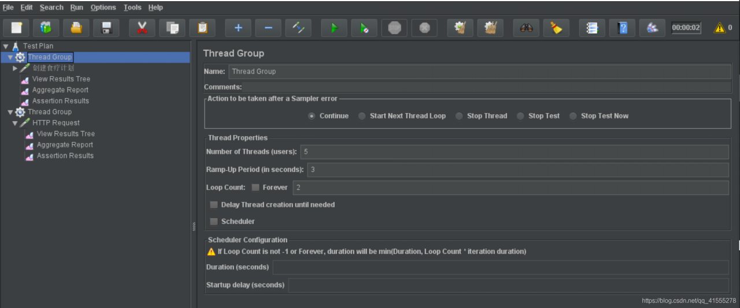Viewport: 740px width, 308px height.
Task: Open the Tools menu
Action: 132,7
